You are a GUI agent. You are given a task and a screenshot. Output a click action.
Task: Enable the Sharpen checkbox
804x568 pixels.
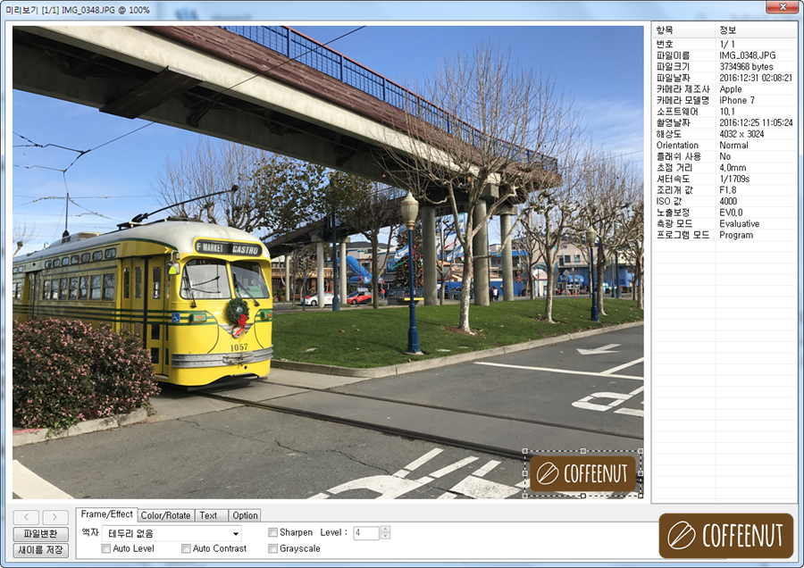click(274, 532)
